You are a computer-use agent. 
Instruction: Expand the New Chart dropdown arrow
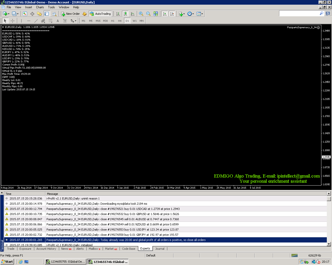9,14
